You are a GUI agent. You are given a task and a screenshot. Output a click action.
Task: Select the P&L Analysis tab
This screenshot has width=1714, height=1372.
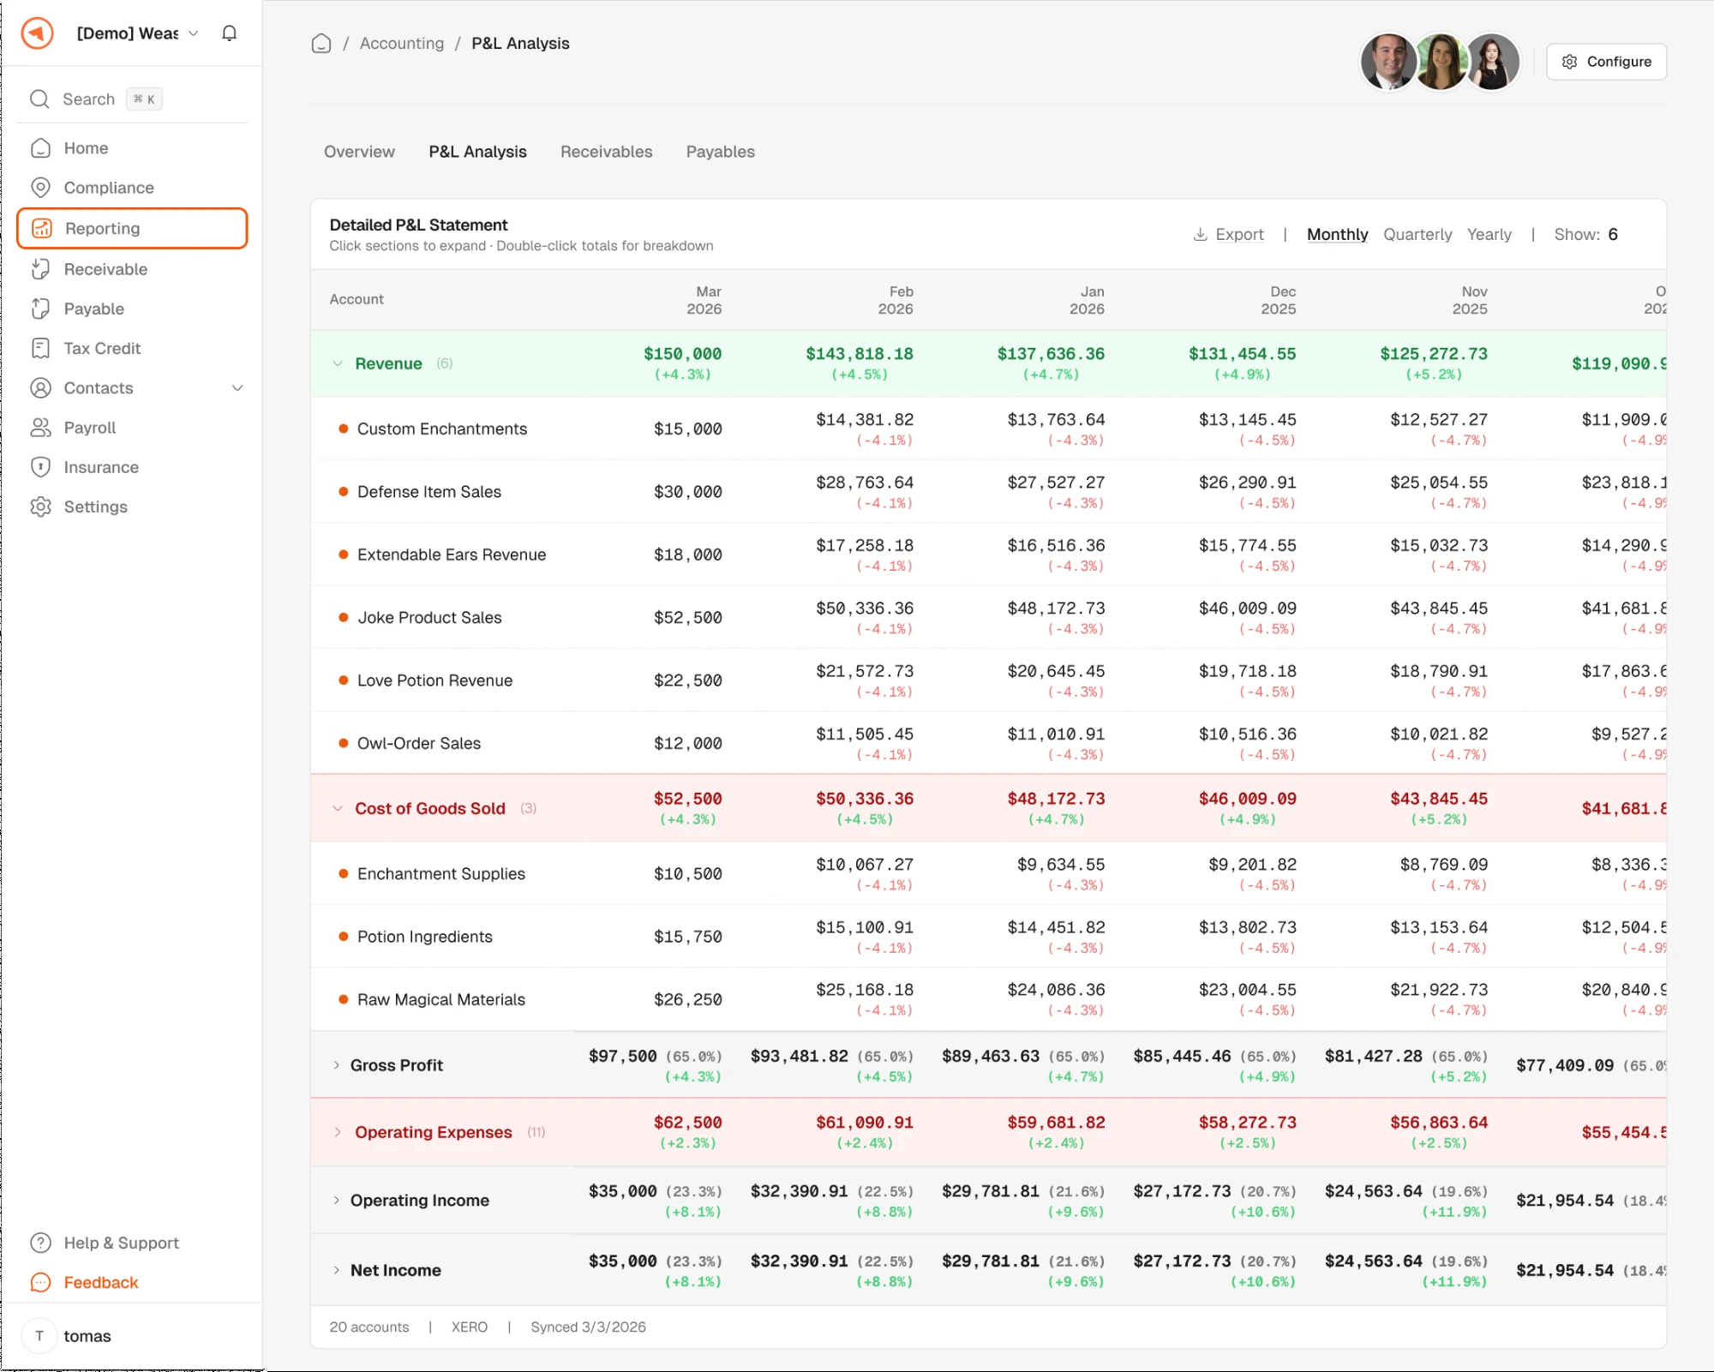[x=477, y=152]
